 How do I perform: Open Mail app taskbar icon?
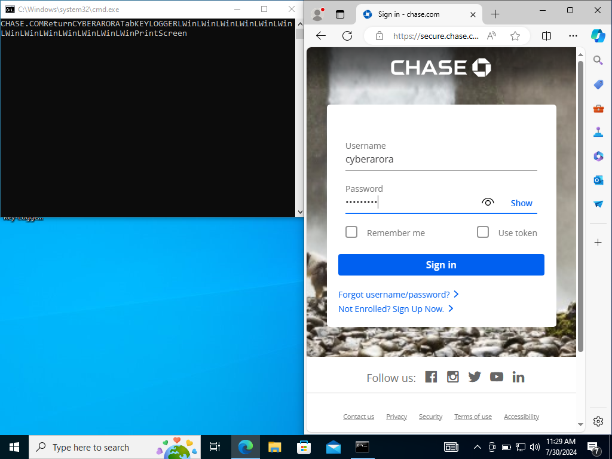coord(333,447)
